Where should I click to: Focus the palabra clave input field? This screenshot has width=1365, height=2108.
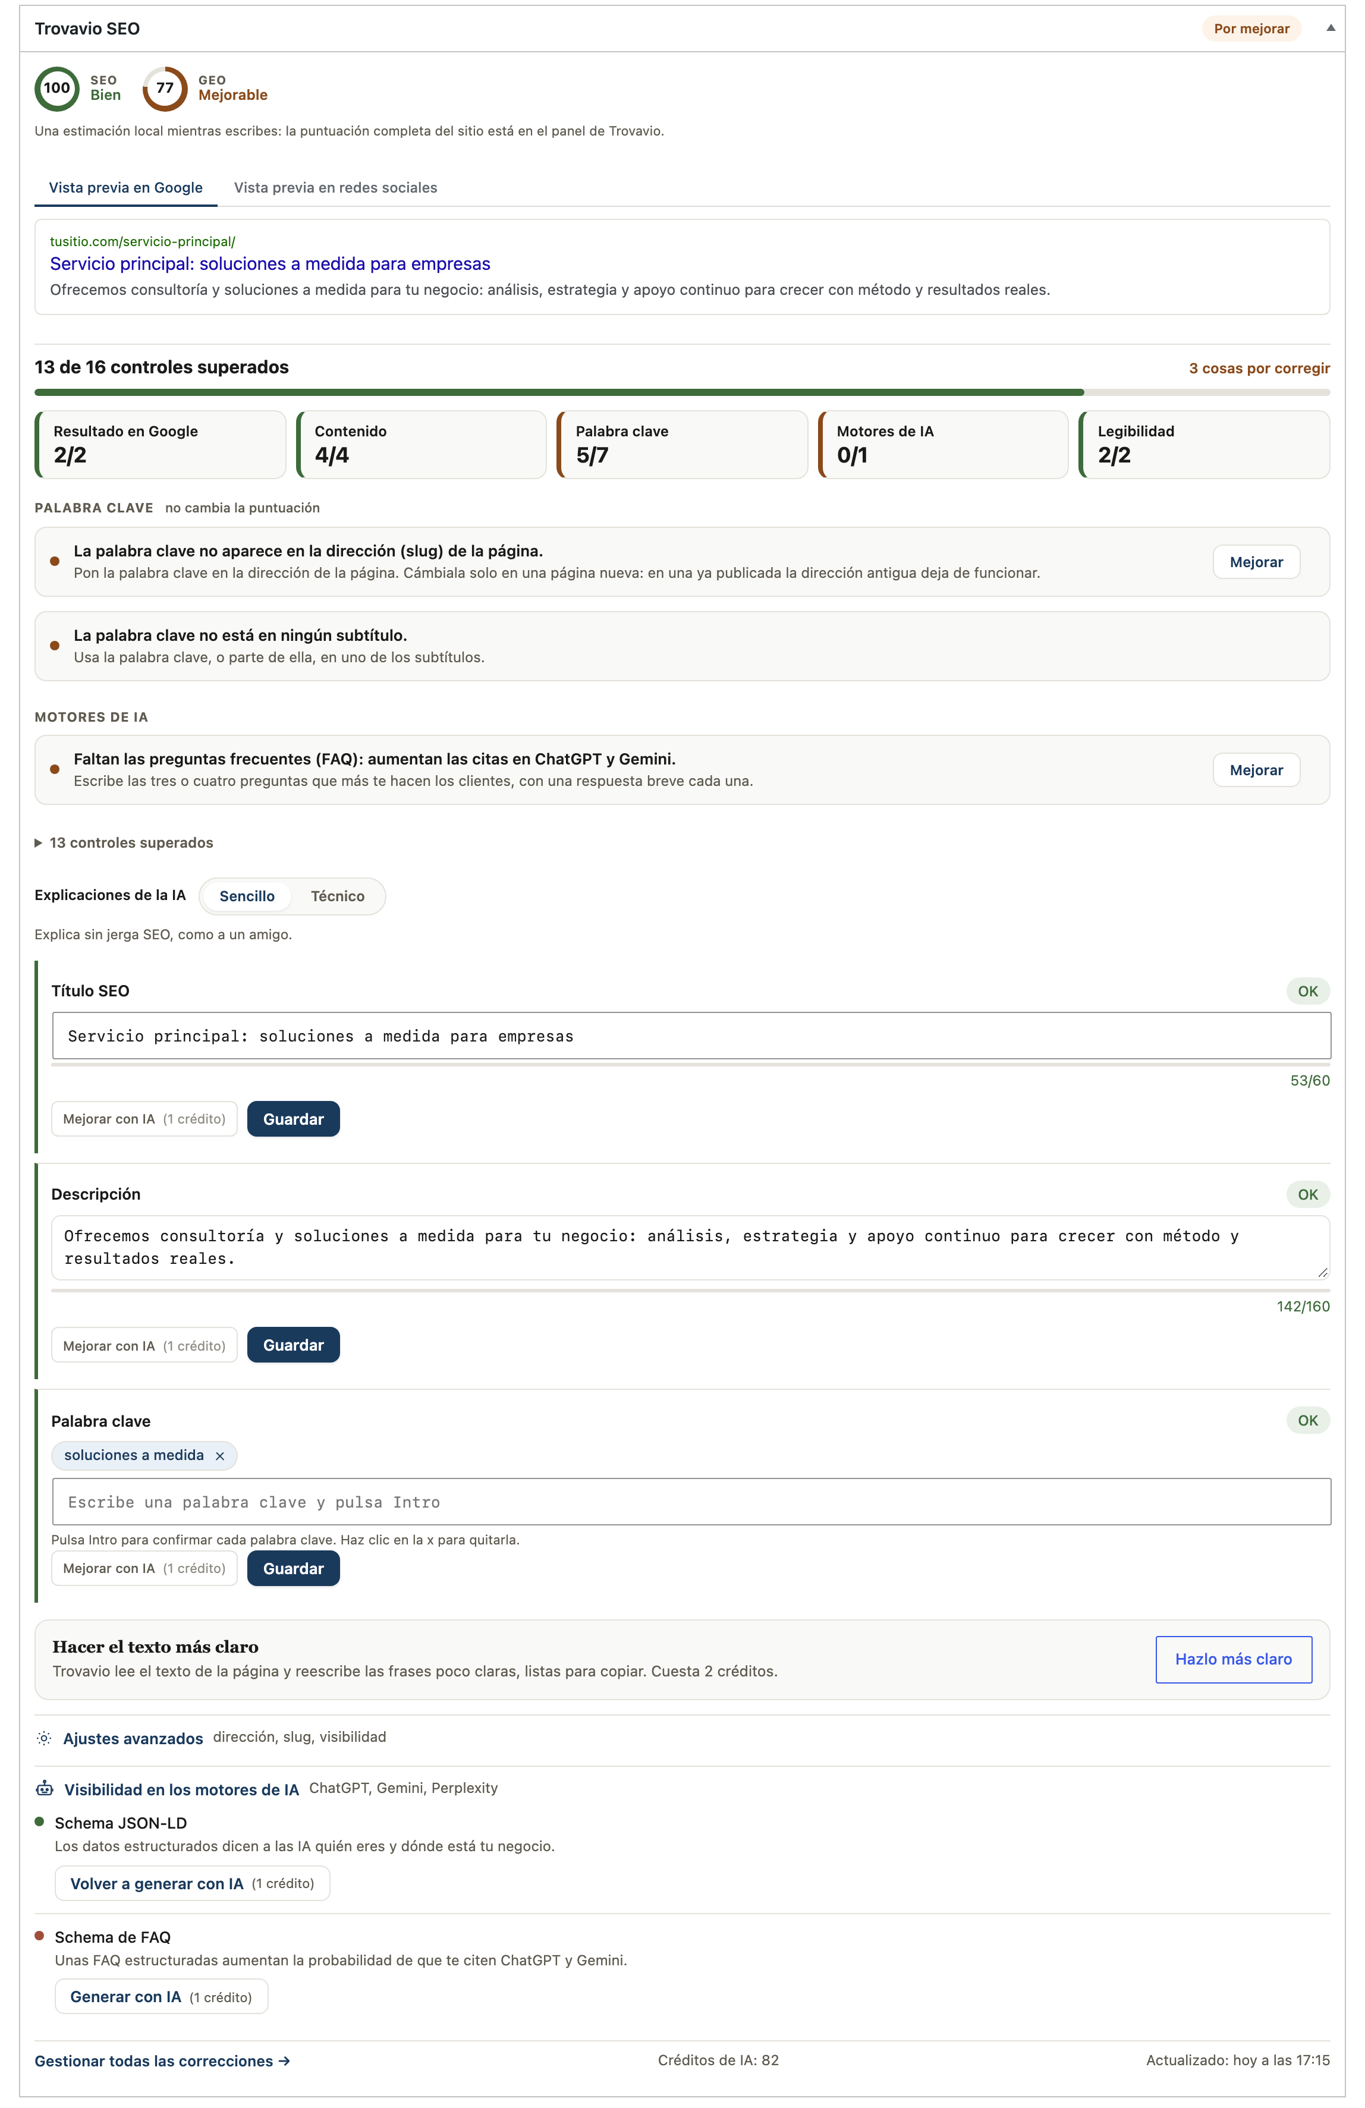coord(691,1501)
